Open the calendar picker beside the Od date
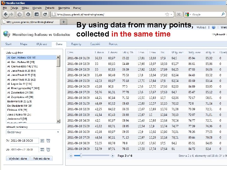 pos(42,141)
